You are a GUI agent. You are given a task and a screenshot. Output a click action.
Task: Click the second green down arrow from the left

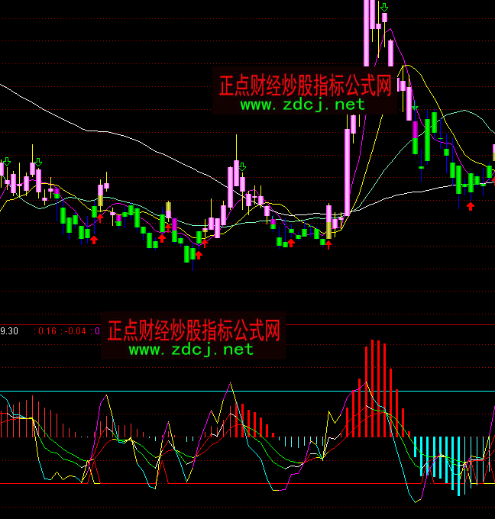[37, 162]
